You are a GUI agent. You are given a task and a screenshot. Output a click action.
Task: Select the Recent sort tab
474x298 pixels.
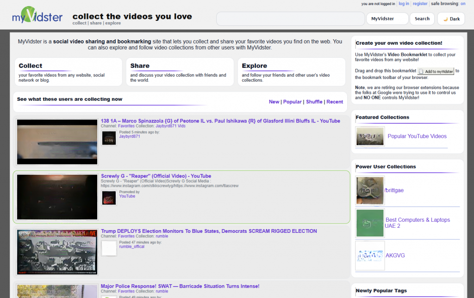point(335,102)
